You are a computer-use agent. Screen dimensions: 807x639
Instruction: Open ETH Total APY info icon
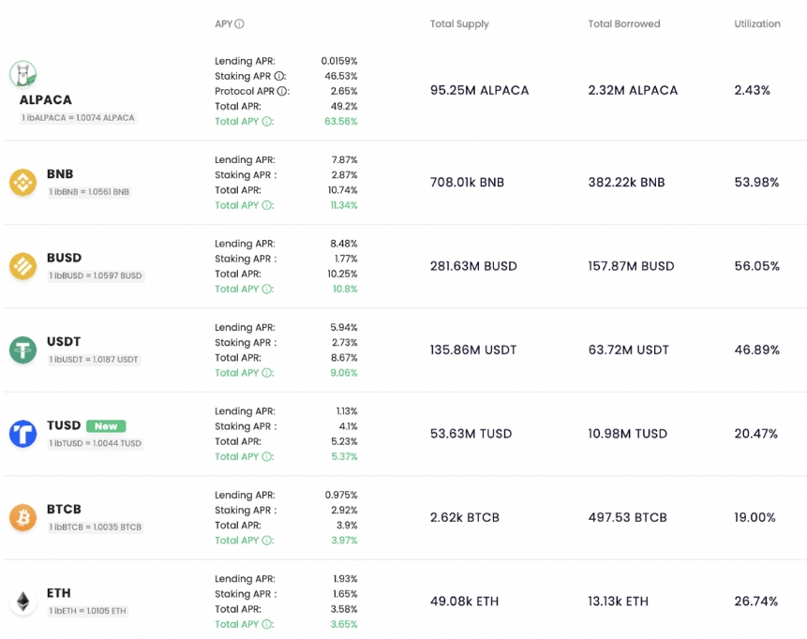266,625
